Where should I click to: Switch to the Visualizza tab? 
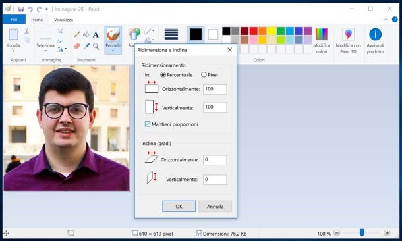click(x=63, y=20)
